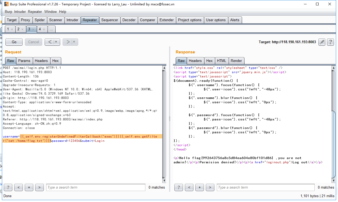
Task: Switch to the Intruder tool tab
Action: (x=73, y=20)
